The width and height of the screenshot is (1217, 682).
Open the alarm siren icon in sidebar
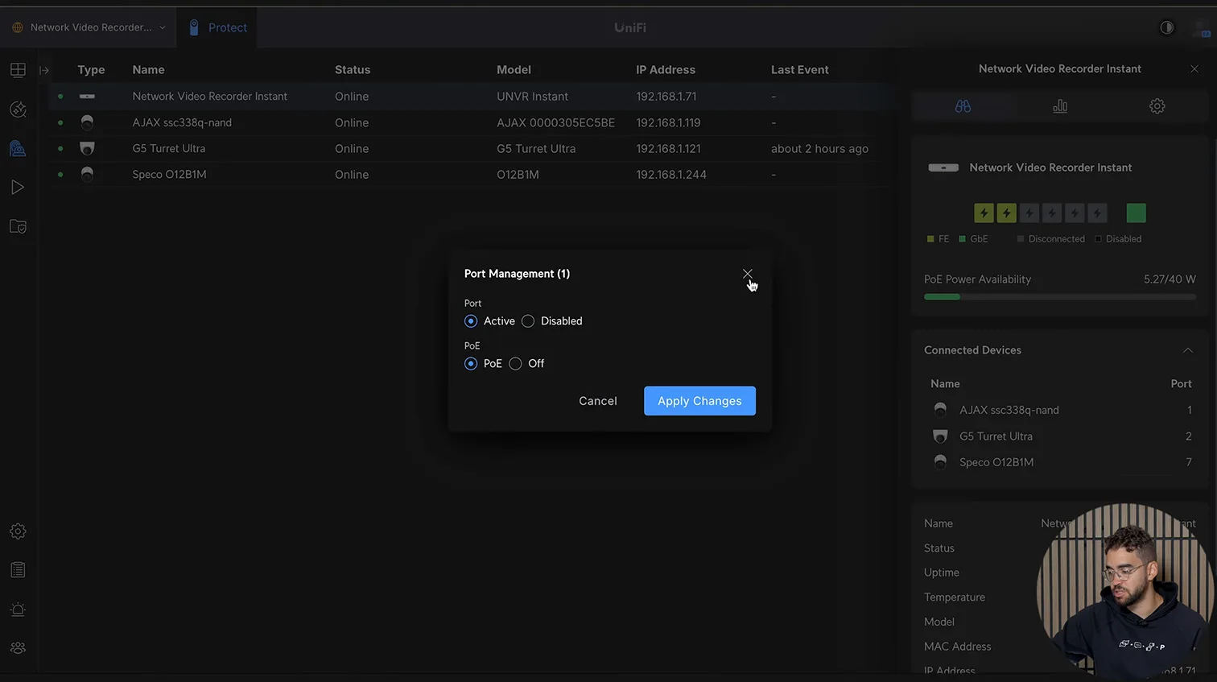18,610
